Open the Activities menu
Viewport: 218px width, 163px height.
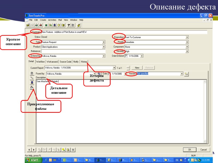(52, 20)
